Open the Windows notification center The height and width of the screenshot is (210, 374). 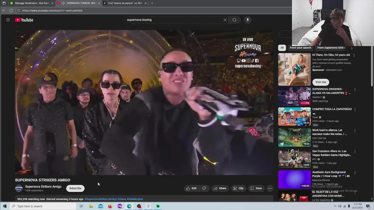click(x=368, y=206)
